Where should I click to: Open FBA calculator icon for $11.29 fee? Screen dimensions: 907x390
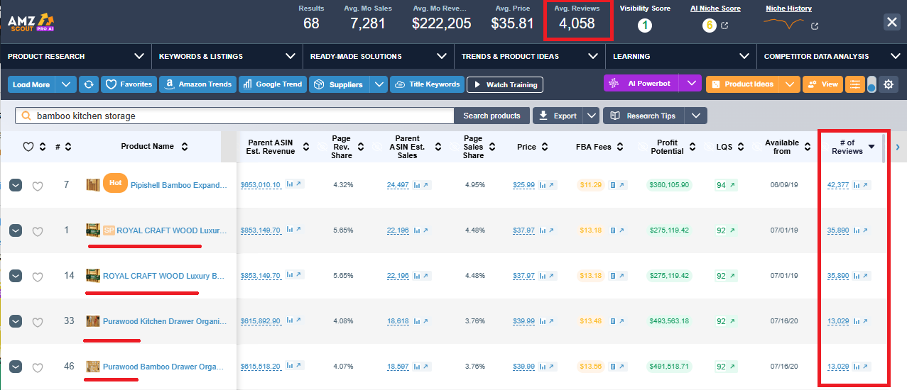pyautogui.click(x=613, y=185)
